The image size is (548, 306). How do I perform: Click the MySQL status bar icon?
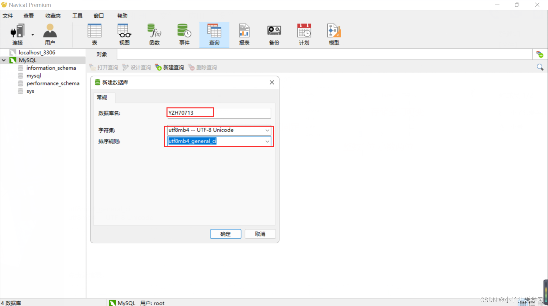pyautogui.click(x=113, y=303)
